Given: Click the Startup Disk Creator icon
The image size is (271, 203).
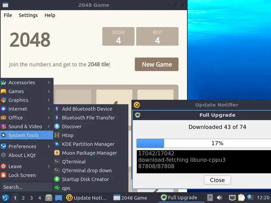Looking at the screenshot, I should coord(57,179).
